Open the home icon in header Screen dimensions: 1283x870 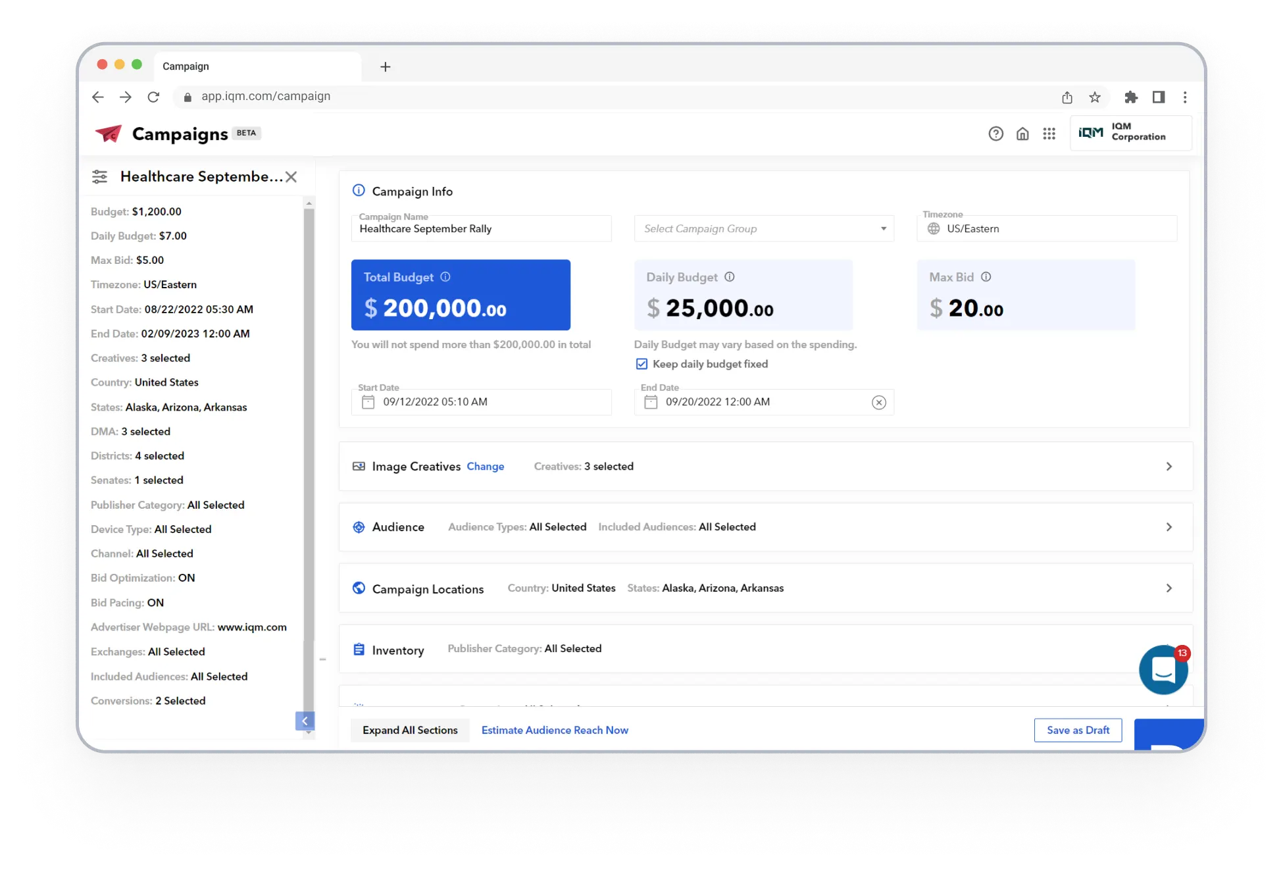(1022, 134)
